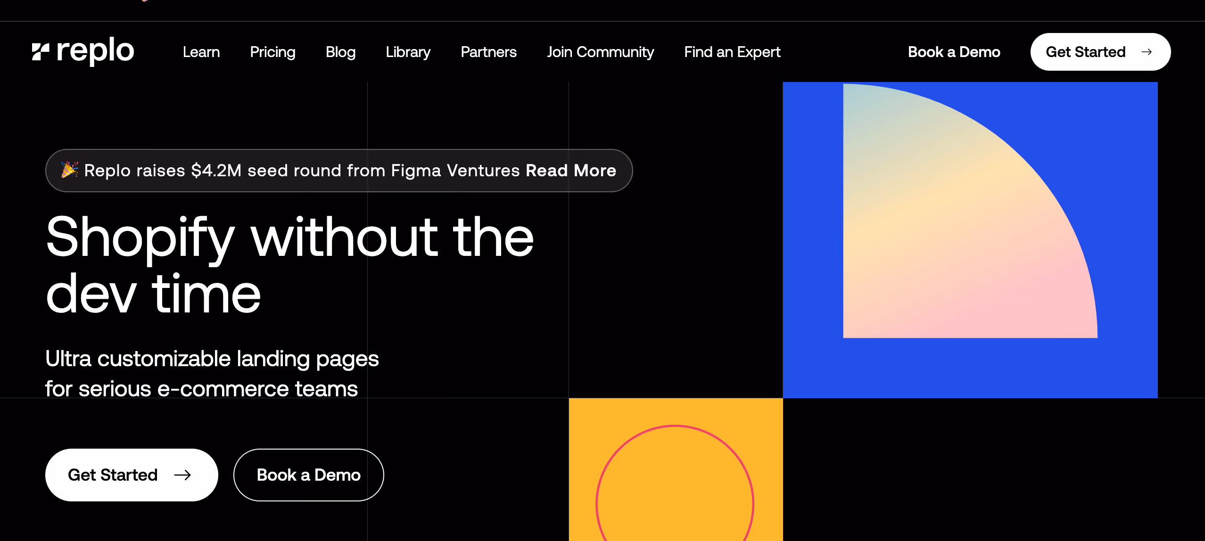The height and width of the screenshot is (541, 1205).
Task: Click the party popper emoji in announcement
Action: point(70,170)
